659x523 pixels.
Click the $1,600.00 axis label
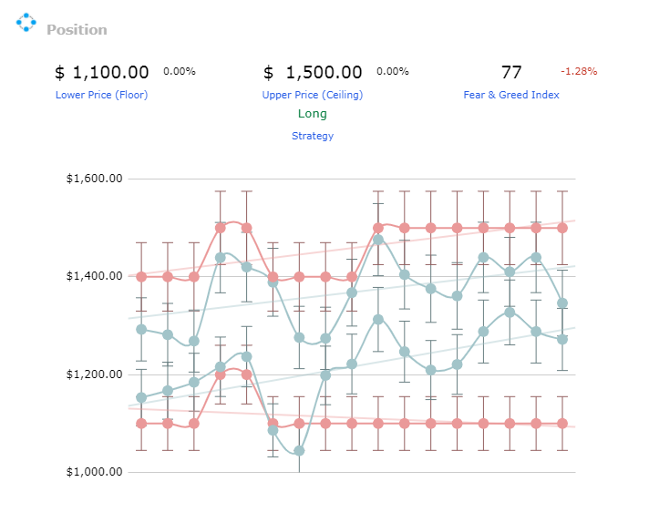pyautogui.click(x=95, y=179)
